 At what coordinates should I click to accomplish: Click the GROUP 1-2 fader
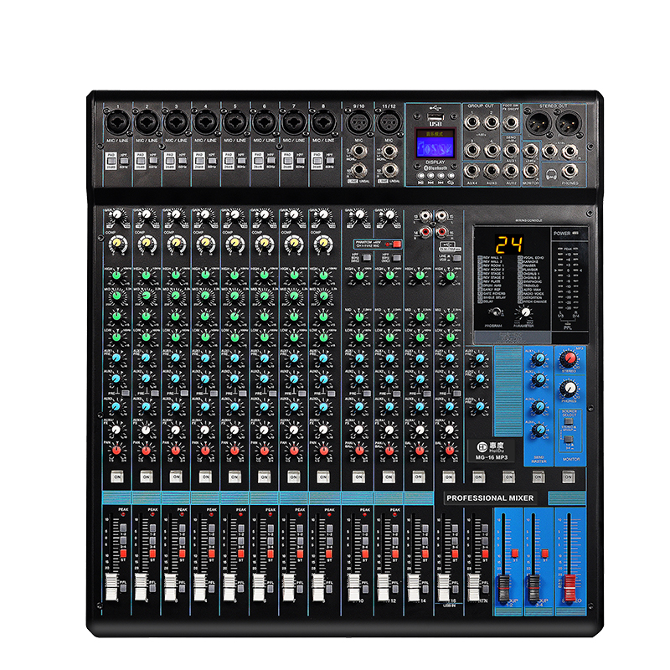click(x=506, y=583)
